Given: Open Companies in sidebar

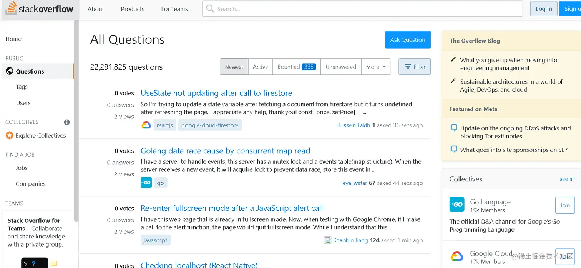Looking at the screenshot, I should tap(30, 184).
